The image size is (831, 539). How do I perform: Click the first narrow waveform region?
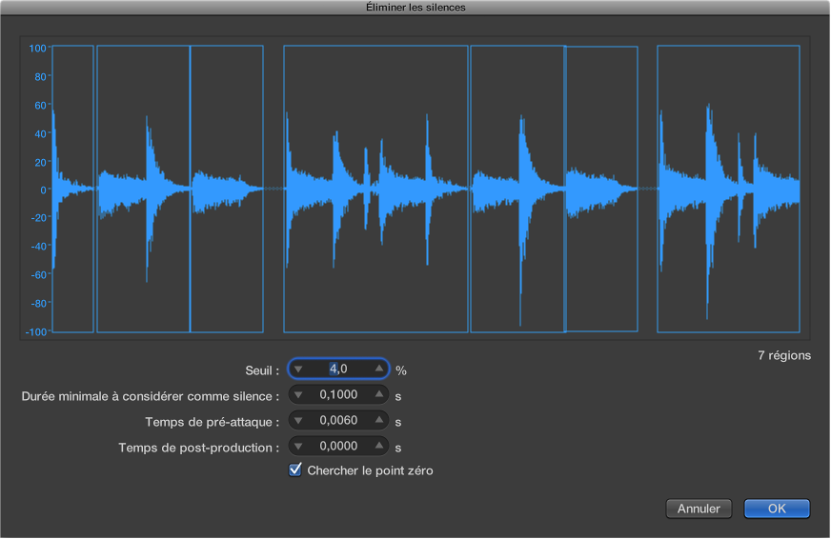click(x=72, y=189)
